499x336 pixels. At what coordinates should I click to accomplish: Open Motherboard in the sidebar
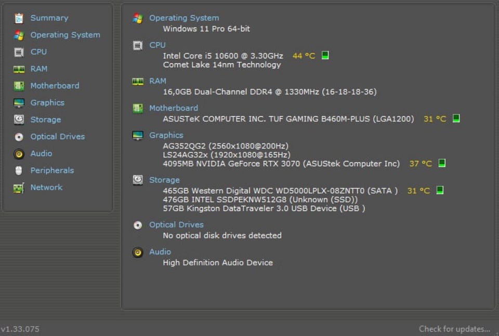(x=55, y=86)
